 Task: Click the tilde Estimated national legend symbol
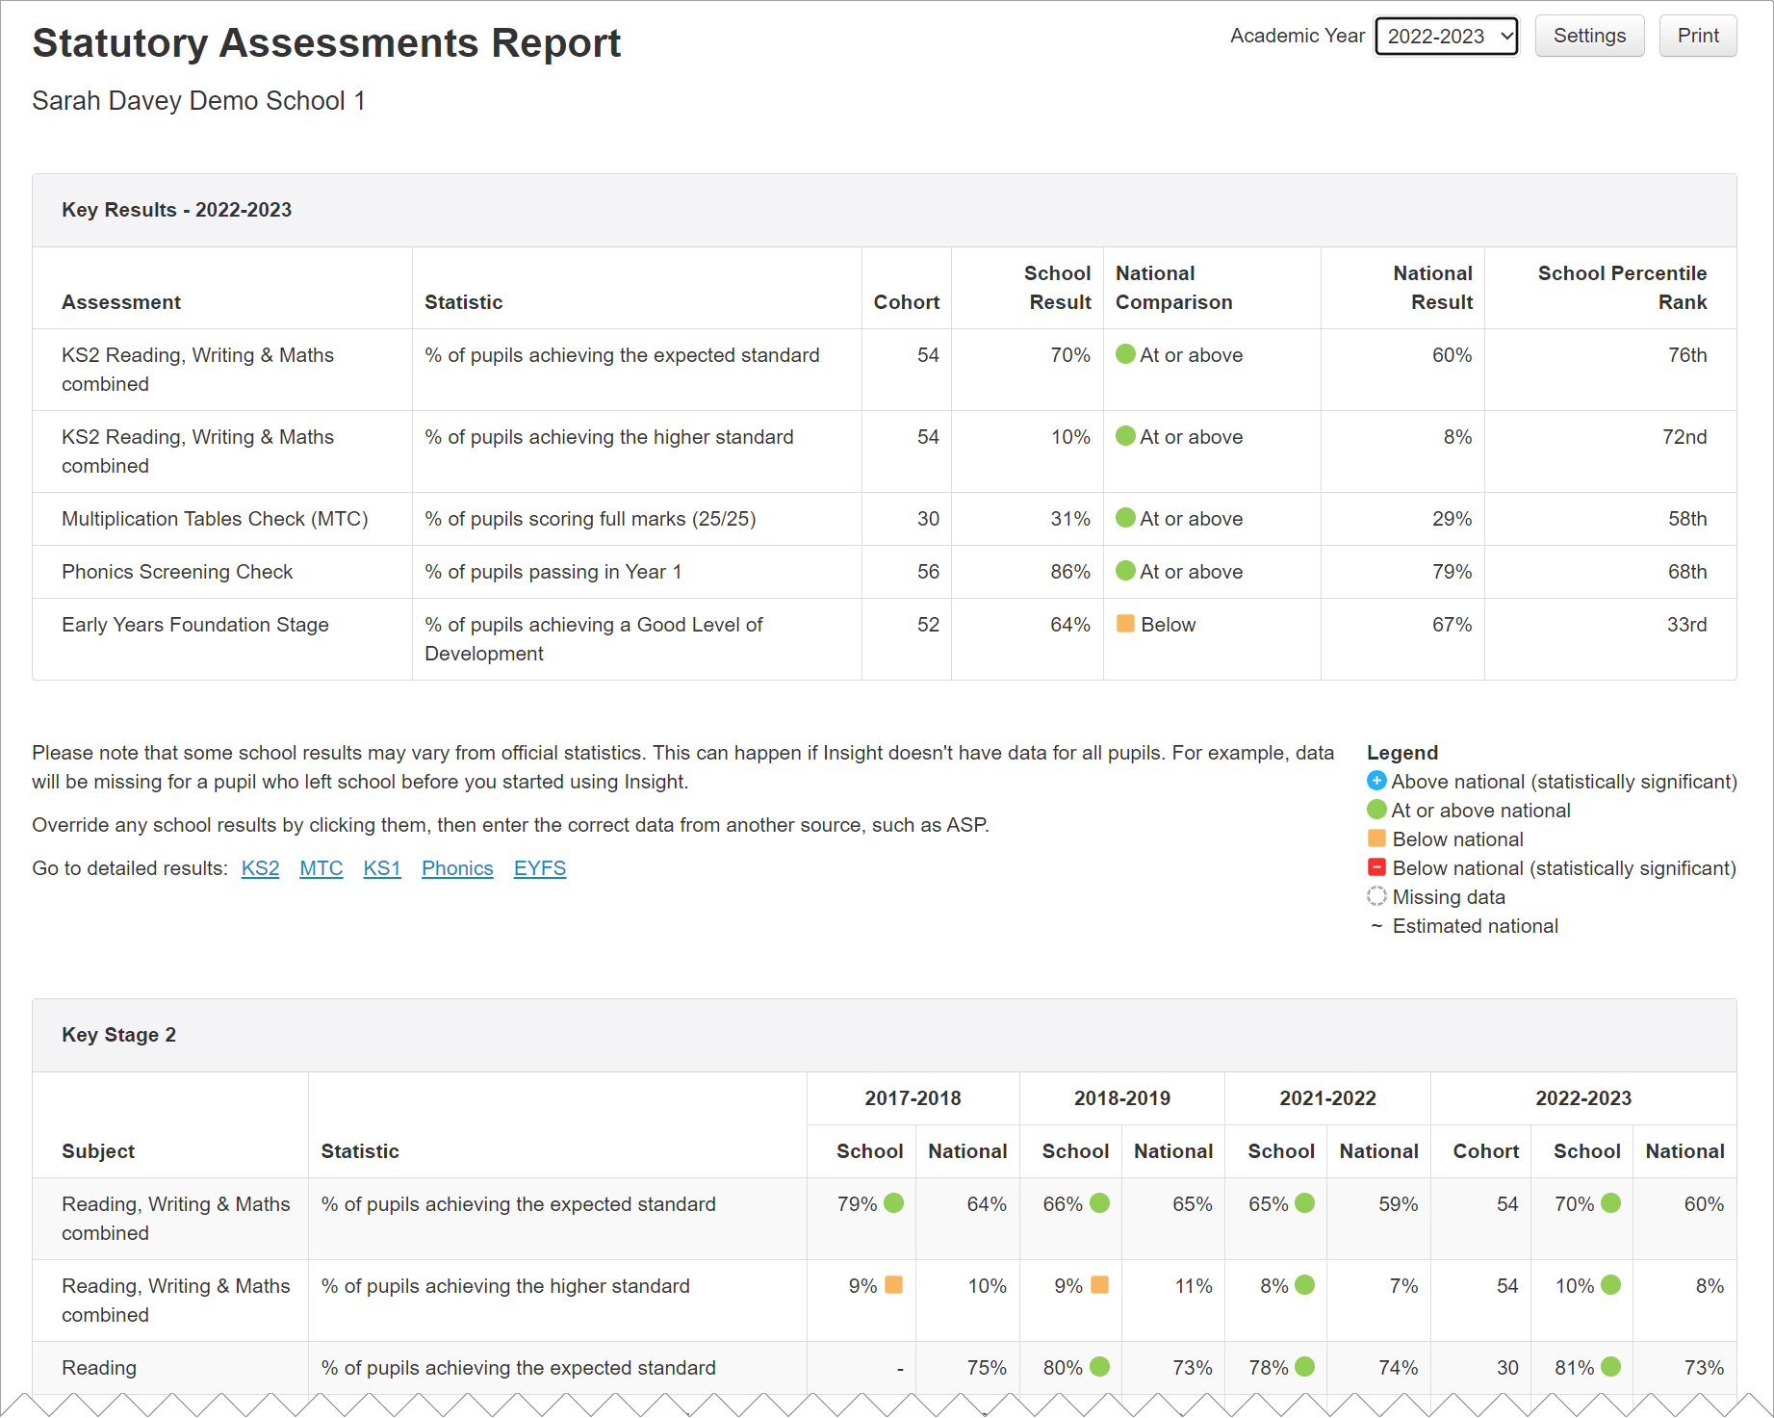coord(1376,926)
